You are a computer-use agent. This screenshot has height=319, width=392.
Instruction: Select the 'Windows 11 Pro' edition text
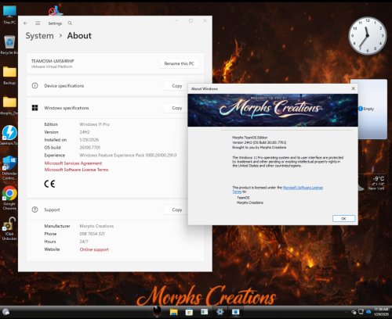94,124
